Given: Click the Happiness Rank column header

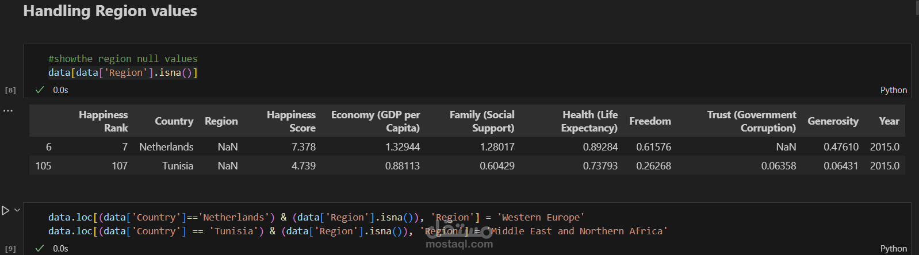Looking at the screenshot, I should [x=104, y=121].
